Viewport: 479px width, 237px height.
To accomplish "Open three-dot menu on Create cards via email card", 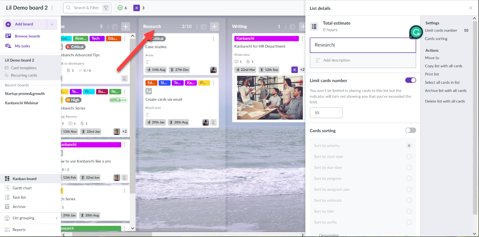I will (214, 83).
